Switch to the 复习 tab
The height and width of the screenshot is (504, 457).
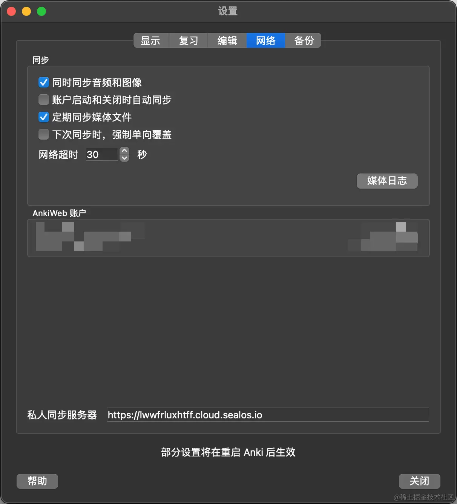coord(189,40)
